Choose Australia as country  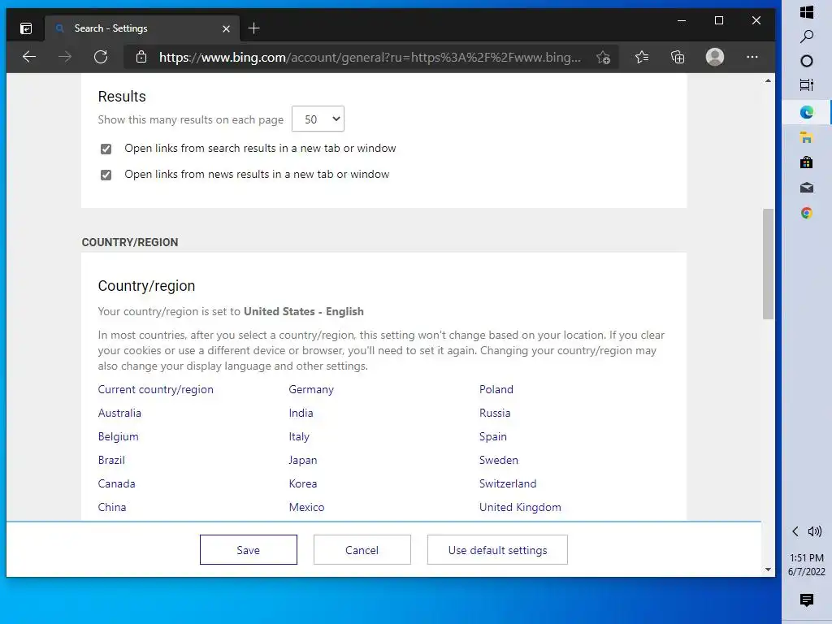[119, 413]
